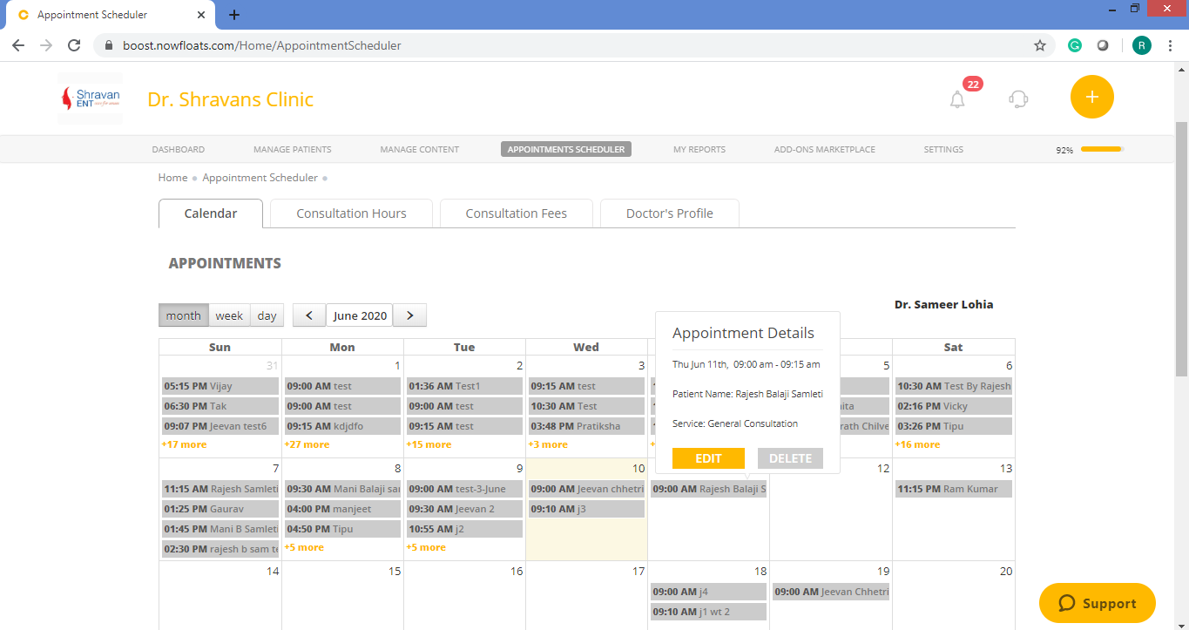This screenshot has width=1189, height=630.
Task: Expand +16 more on Saturday 6
Action: 917,444
